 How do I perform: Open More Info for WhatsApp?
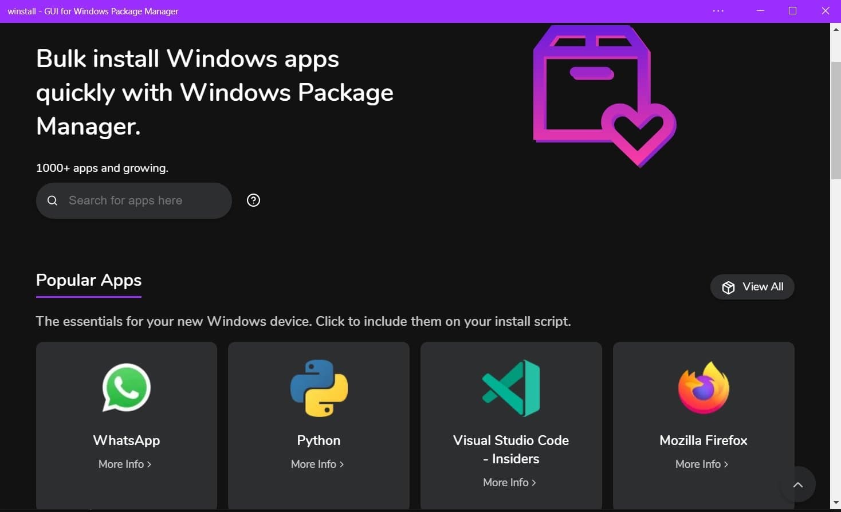point(125,464)
